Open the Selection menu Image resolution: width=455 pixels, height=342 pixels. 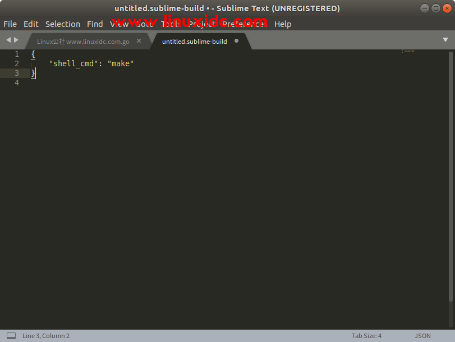coord(63,24)
